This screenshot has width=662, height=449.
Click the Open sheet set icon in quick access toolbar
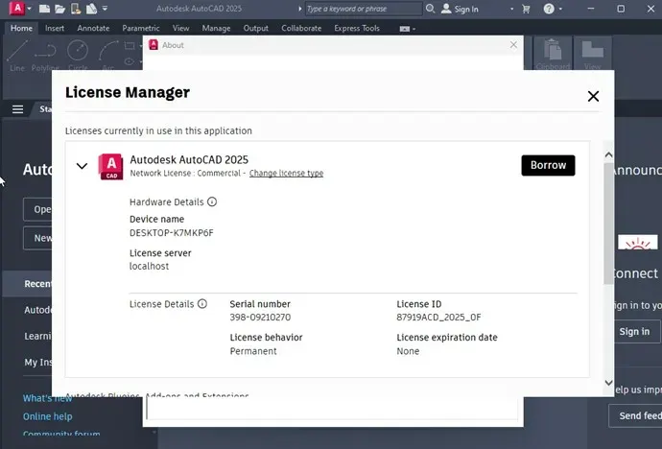click(x=91, y=9)
